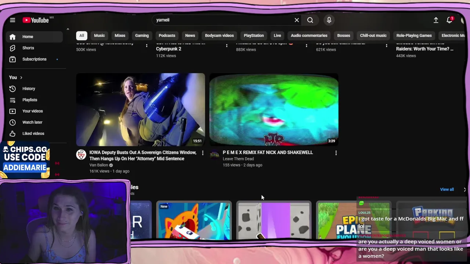The width and height of the screenshot is (470, 264).
Task: Open options for the 621K views video
Action: [x=386, y=45]
